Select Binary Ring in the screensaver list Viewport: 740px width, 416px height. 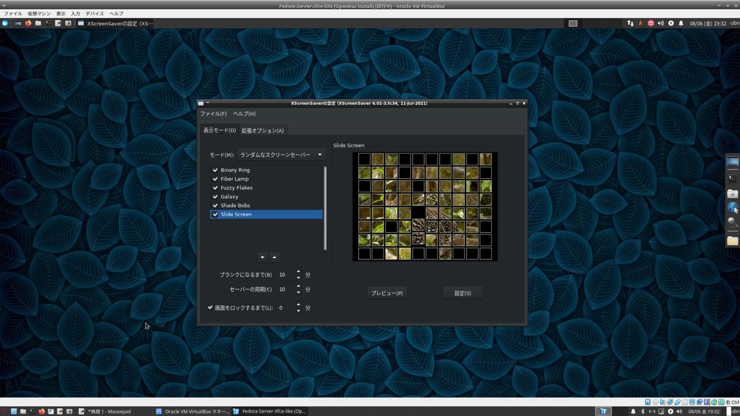coord(235,169)
